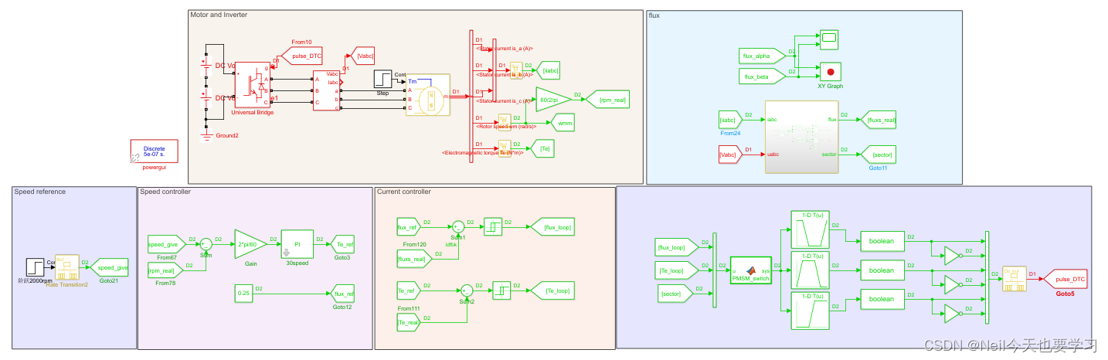Screen dimensions: 1108x360
Task: Click the [flux_loop] Goto tag in Current controller
Action: (552, 227)
